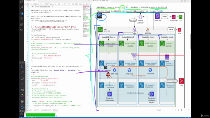Select the arrow annotation tool
The image size is (210, 118).
(22, 72)
